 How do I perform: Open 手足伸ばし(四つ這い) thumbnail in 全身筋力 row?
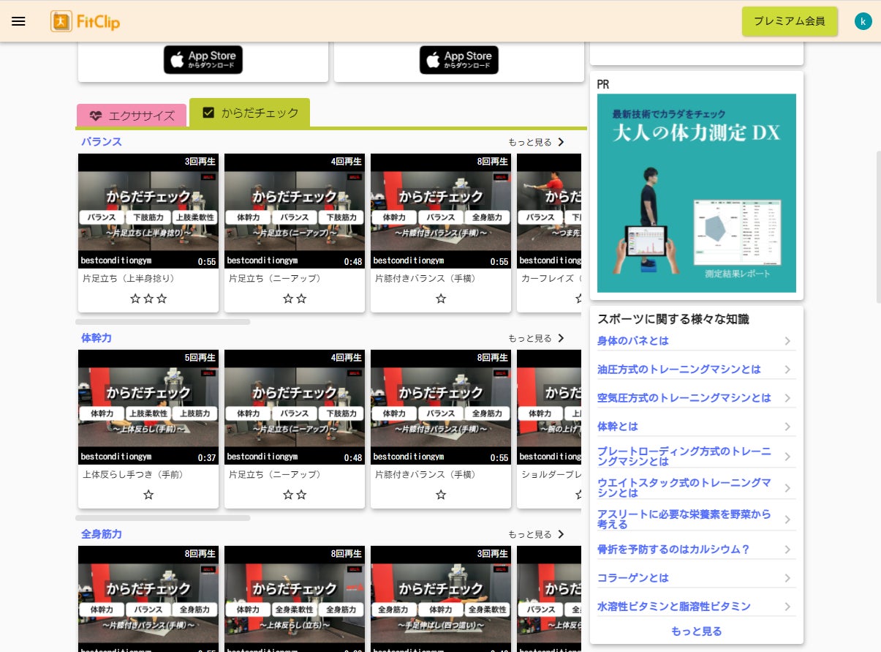pos(441,599)
